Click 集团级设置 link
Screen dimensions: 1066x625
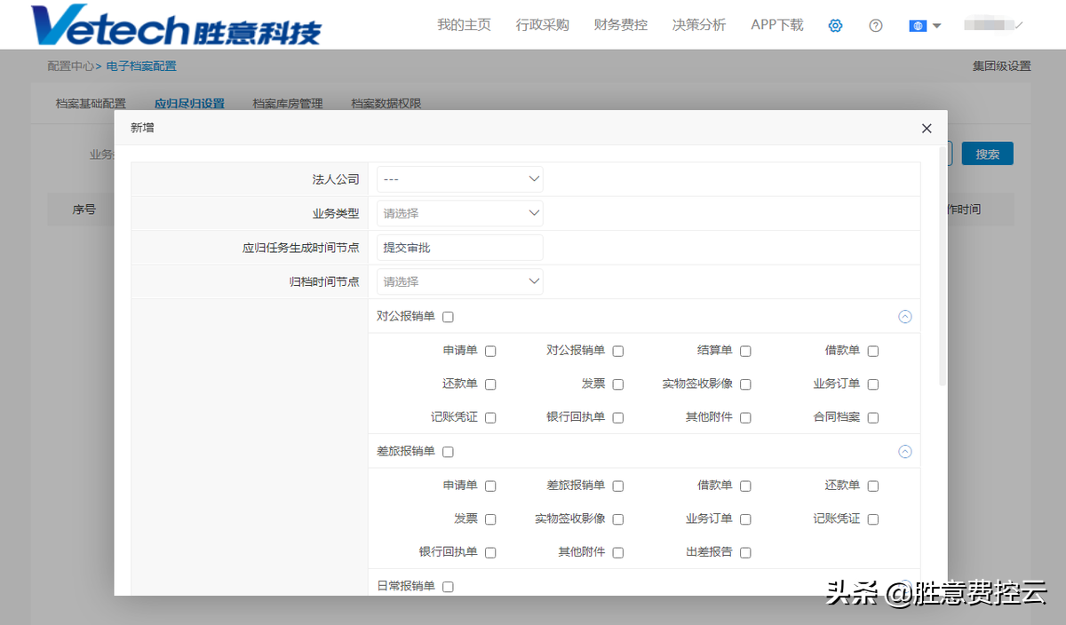[x=1002, y=66]
